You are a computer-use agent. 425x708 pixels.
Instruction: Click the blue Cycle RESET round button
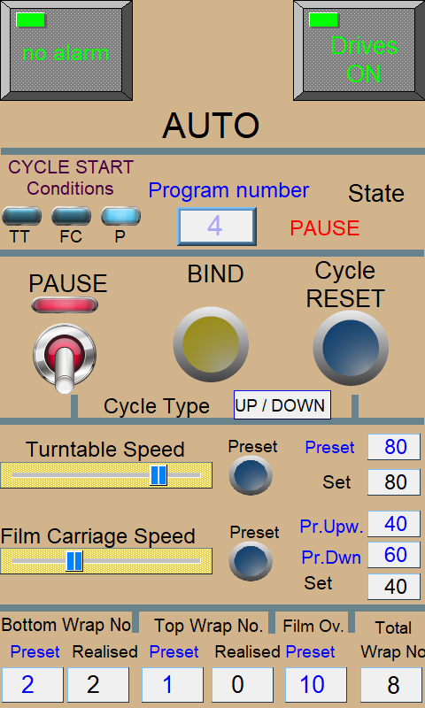tap(351, 348)
